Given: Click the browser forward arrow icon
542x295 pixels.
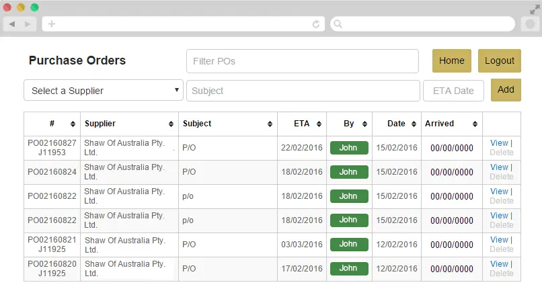Looking at the screenshot, I should coord(28,24).
